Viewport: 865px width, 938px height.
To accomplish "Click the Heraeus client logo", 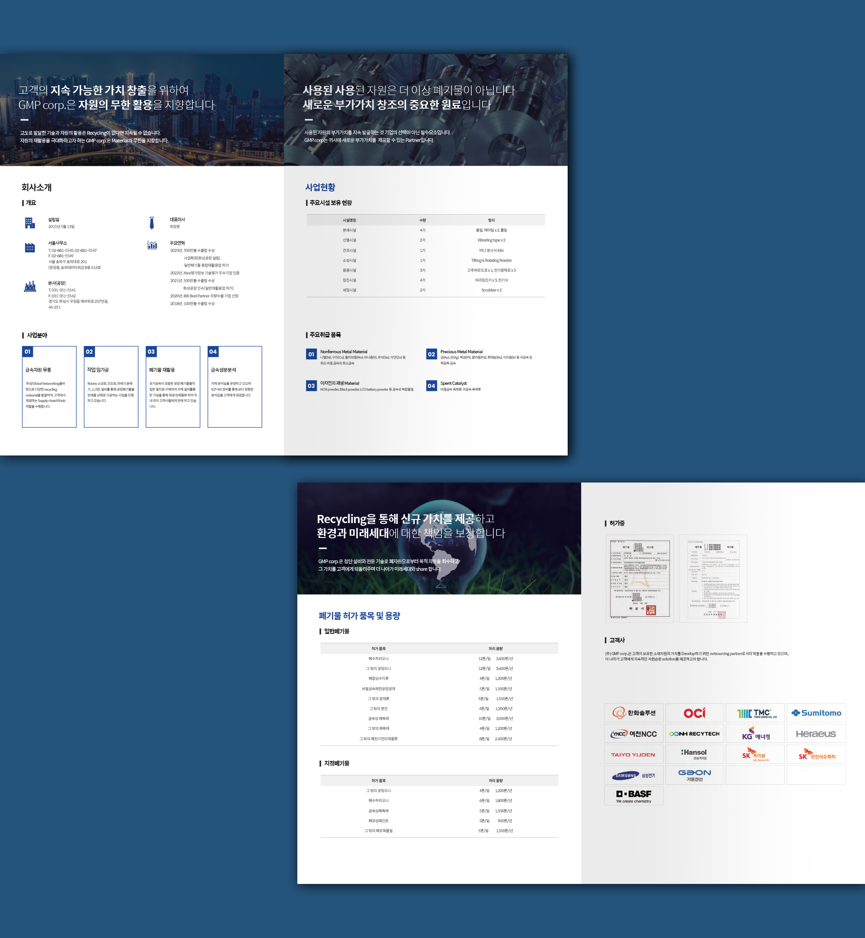I will pos(816,733).
